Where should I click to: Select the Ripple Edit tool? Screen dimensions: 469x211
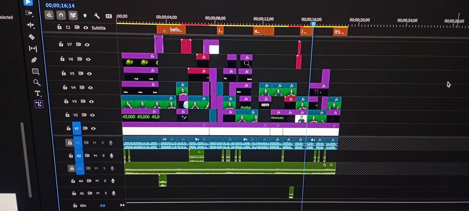[30, 25]
